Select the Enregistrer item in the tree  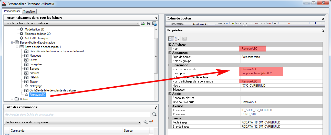tap(36, 64)
